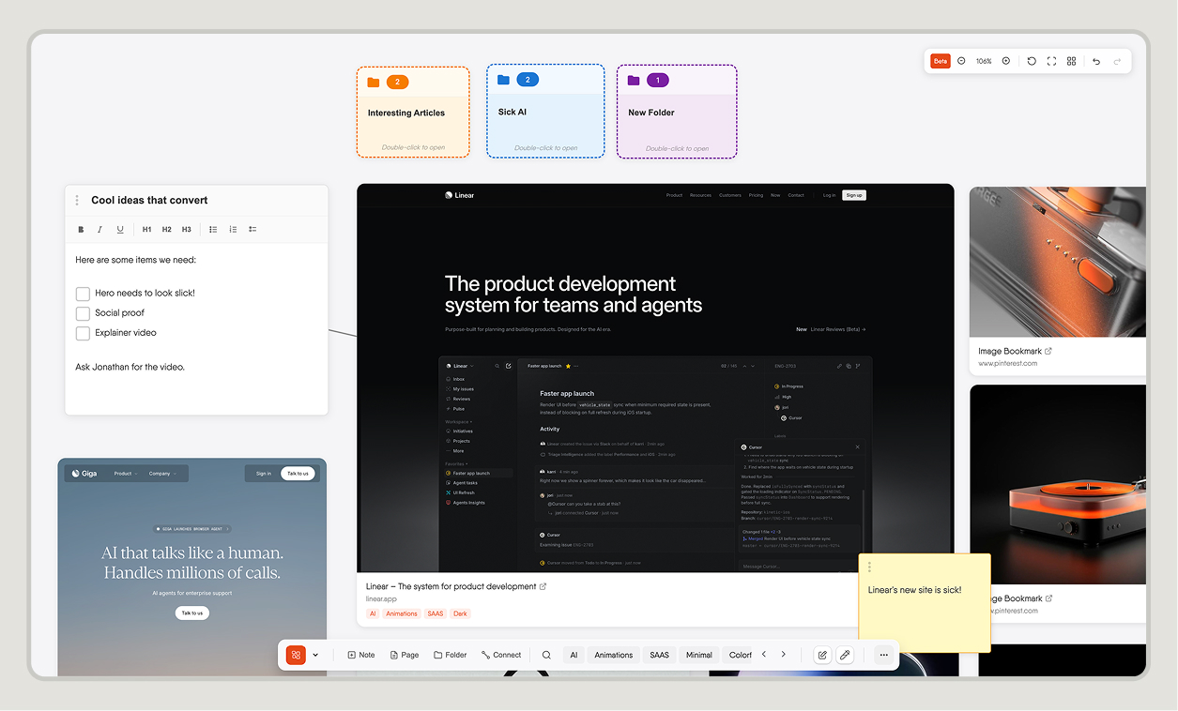
Task: Click the 'Ask Jonathan for the video.' text
Action: tap(130, 367)
